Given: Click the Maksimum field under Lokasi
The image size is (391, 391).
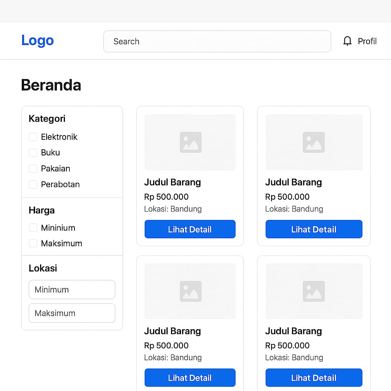Looking at the screenshot, I should [72, 313].
